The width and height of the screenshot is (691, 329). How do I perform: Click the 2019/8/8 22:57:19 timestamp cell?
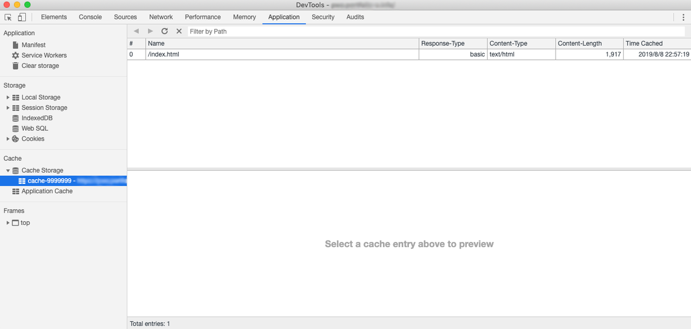point(657,54)
